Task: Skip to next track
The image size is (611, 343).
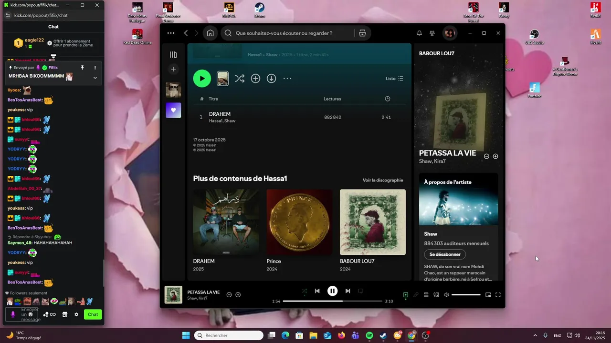Action: pos(348,291)
